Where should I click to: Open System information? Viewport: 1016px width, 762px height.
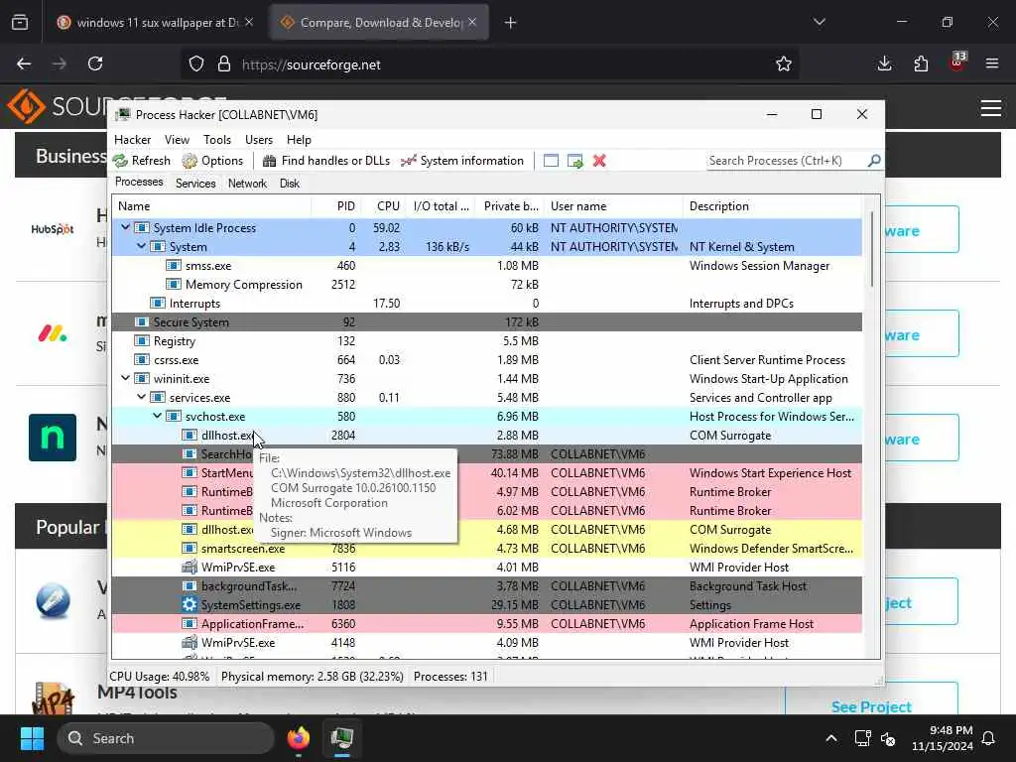tap(462, 161)
